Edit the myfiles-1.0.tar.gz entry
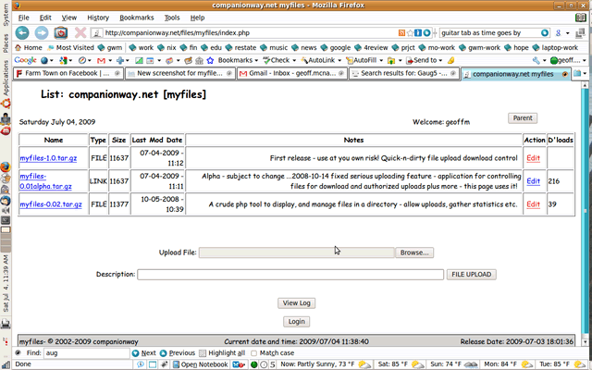592x370 pixels. pos(533,158)
